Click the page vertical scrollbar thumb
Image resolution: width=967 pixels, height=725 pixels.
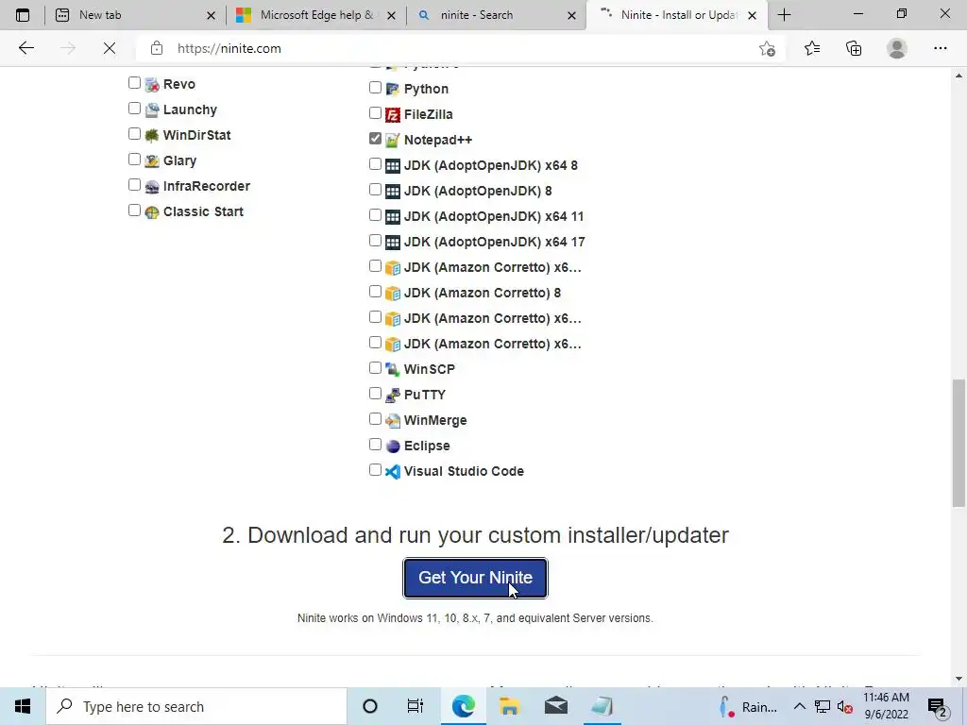[959, 444]
